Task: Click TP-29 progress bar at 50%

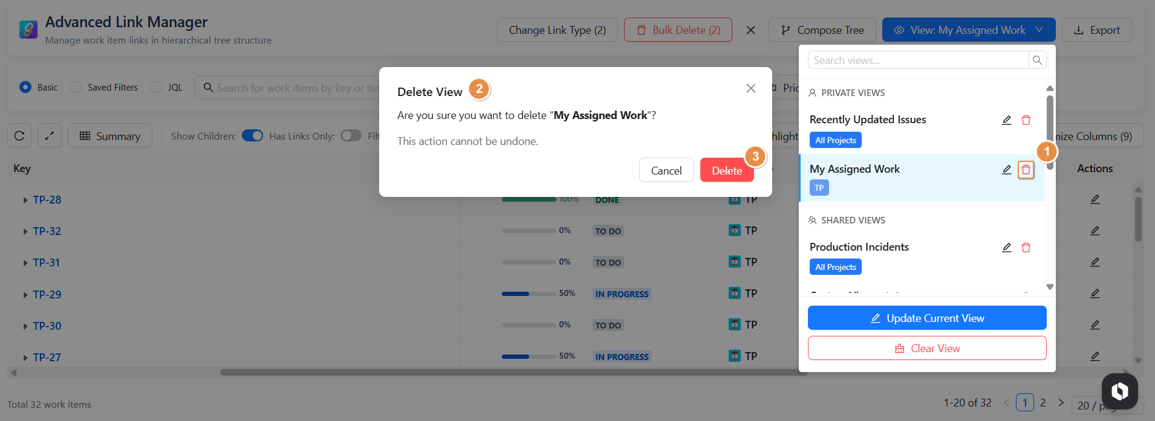Action: click(x=529, y=294)
